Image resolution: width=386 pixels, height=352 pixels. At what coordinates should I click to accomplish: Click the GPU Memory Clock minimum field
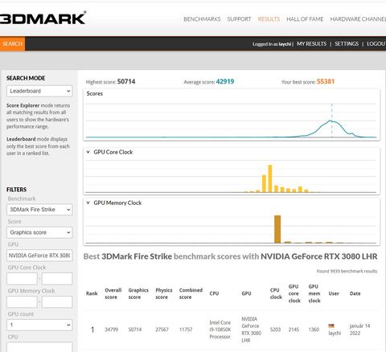click(22, 302)
